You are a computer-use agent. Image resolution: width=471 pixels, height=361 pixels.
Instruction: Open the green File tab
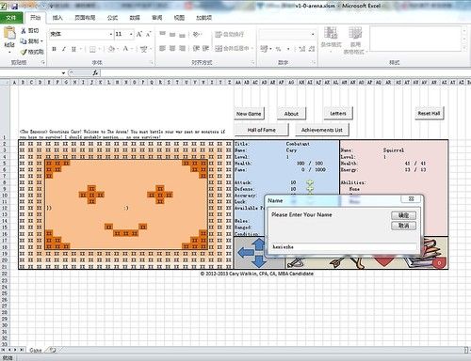[x=11, y=18]
